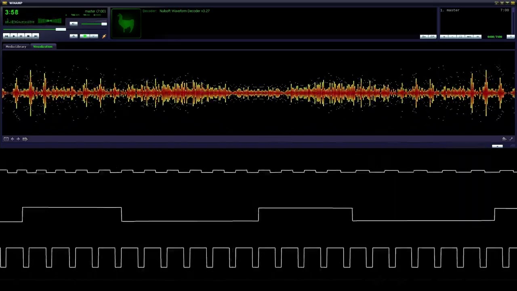Pause the current track
The height and width of the screenshot is (291, 517).
click(x=21, y=36)
